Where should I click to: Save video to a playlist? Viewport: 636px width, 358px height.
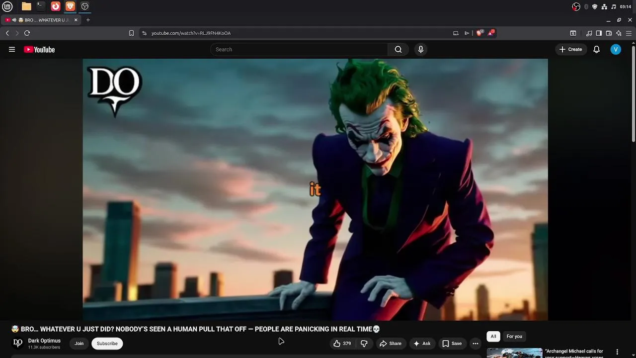[452, 344]
